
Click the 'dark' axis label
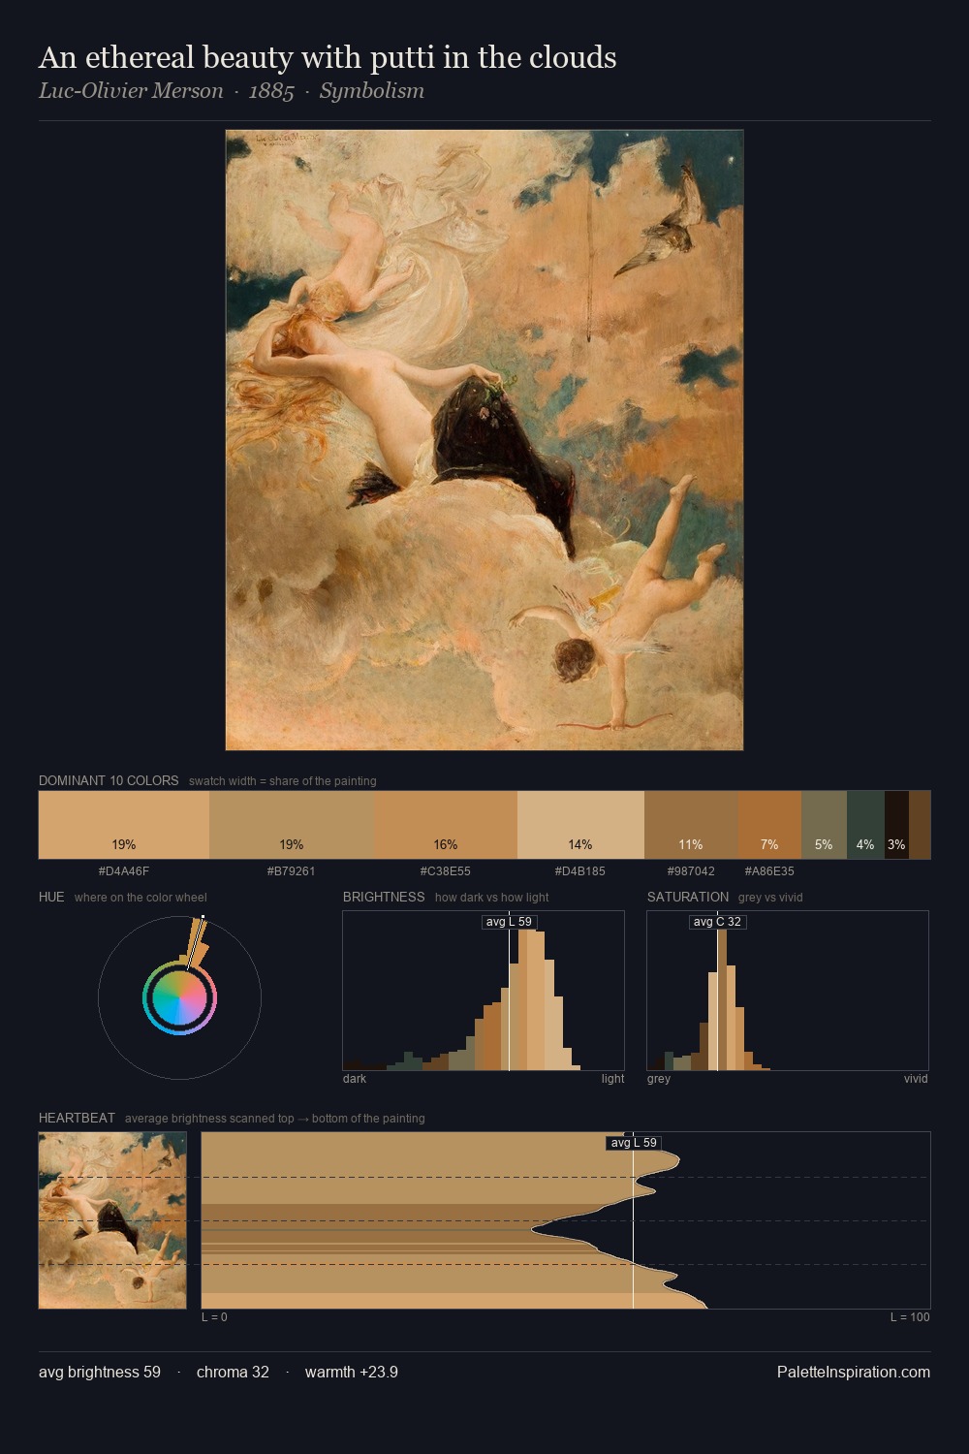point(355,1079)
